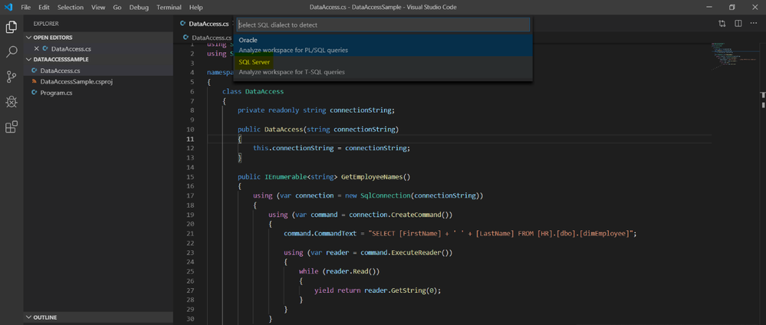Screen dimensions: 766x325
Task: Click 'this.connectionString' assignment line
Action: [332, 148]
